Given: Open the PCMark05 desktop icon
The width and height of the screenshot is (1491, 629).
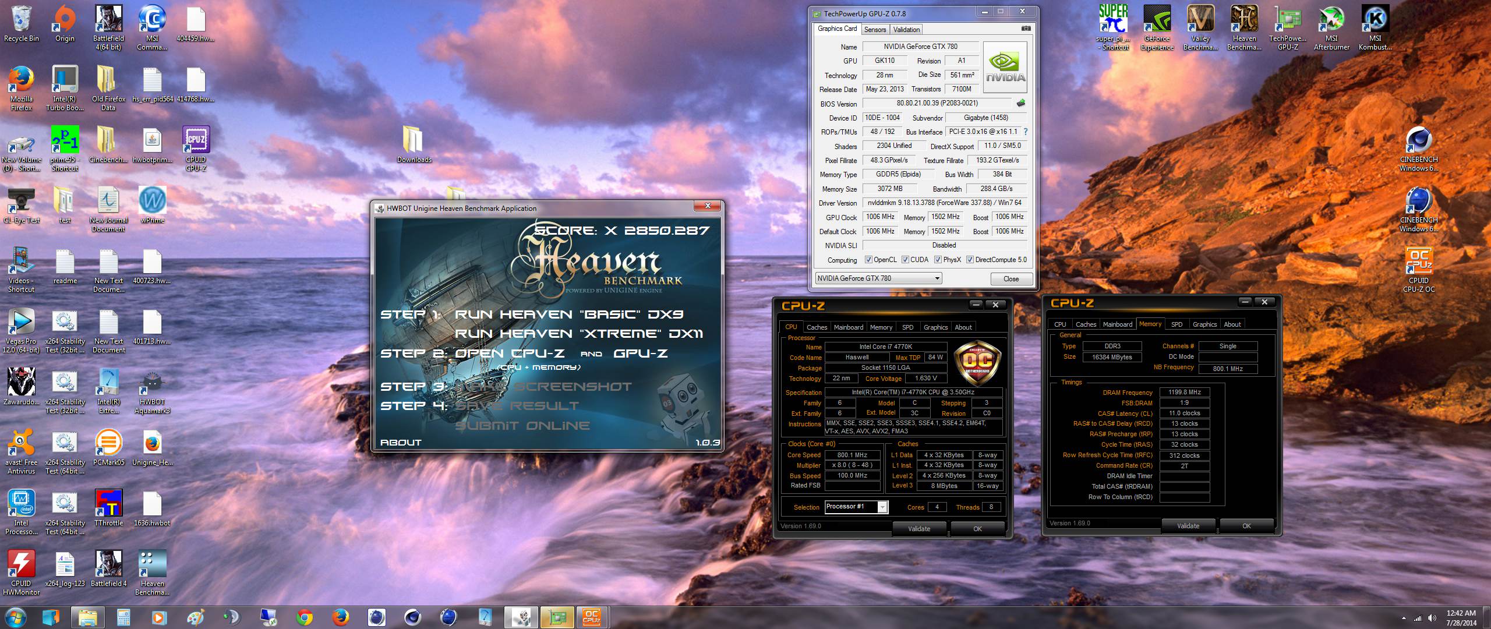Looking at the screenshot, I should [108, 447].
